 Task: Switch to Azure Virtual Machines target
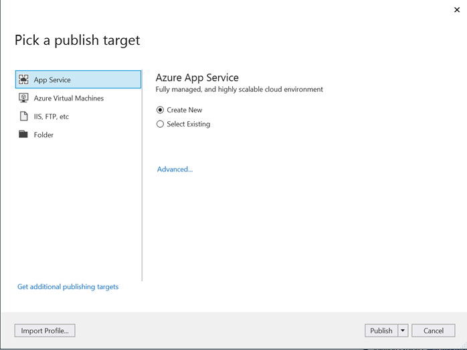[69, 98]
